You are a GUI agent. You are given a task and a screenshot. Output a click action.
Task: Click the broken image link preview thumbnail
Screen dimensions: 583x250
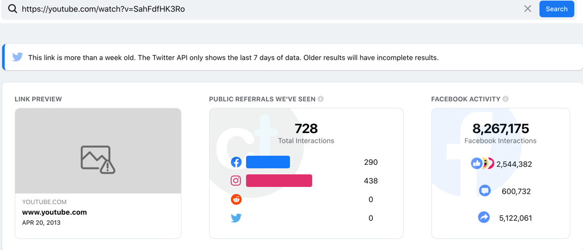(x=98, y=151)
